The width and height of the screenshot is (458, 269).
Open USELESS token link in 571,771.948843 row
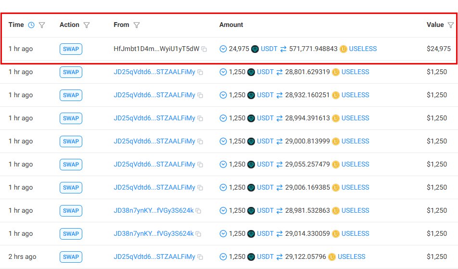(363, 49)
